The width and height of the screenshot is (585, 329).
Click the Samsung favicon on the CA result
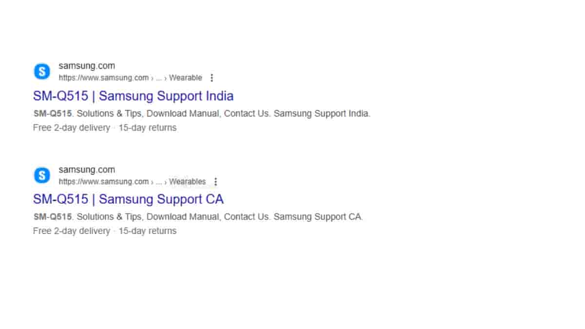42,175
